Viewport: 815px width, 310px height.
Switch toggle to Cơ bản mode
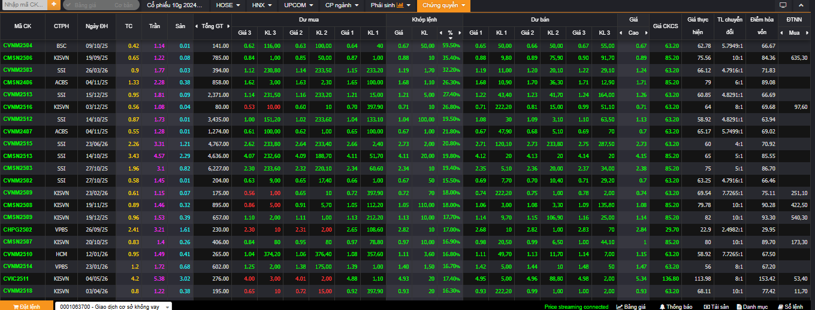tap(123, 5)
